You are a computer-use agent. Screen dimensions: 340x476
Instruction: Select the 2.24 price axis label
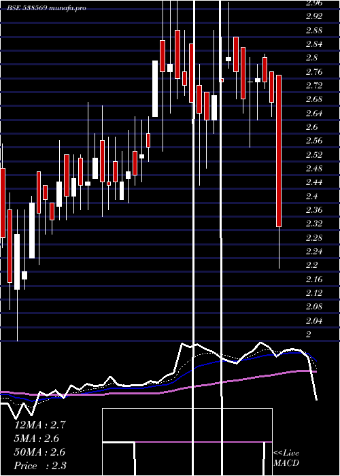click(314, 252)
